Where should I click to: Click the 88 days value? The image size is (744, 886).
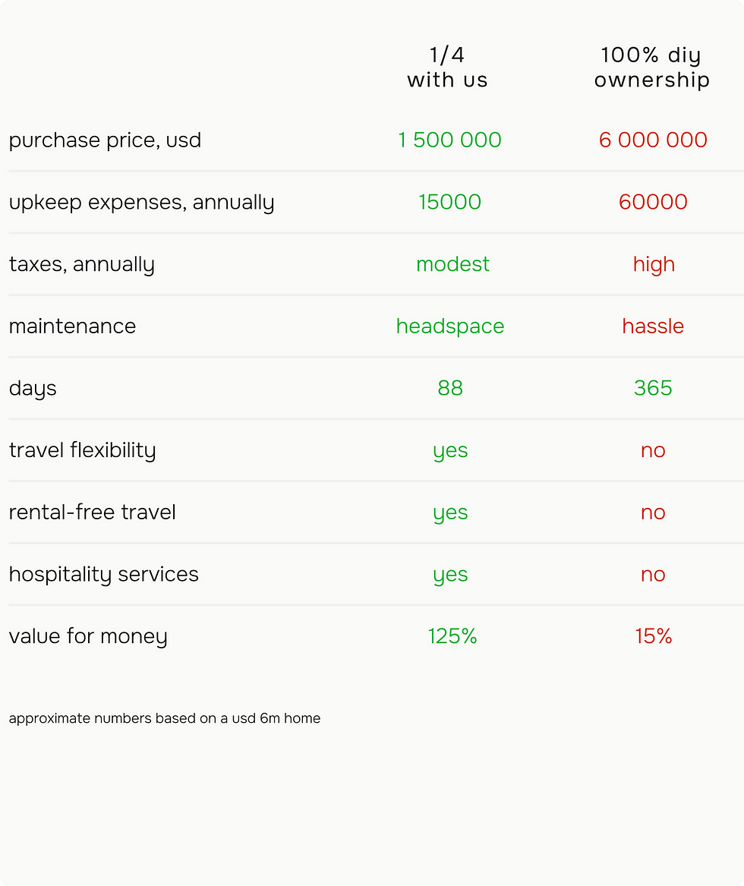pos(449,388)
